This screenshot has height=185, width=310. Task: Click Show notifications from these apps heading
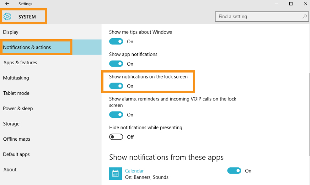(x=166, y=158)
